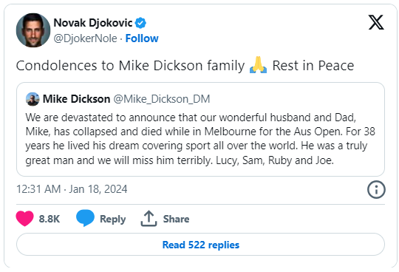Click the blue reply bubble icon

click(85, 218)
